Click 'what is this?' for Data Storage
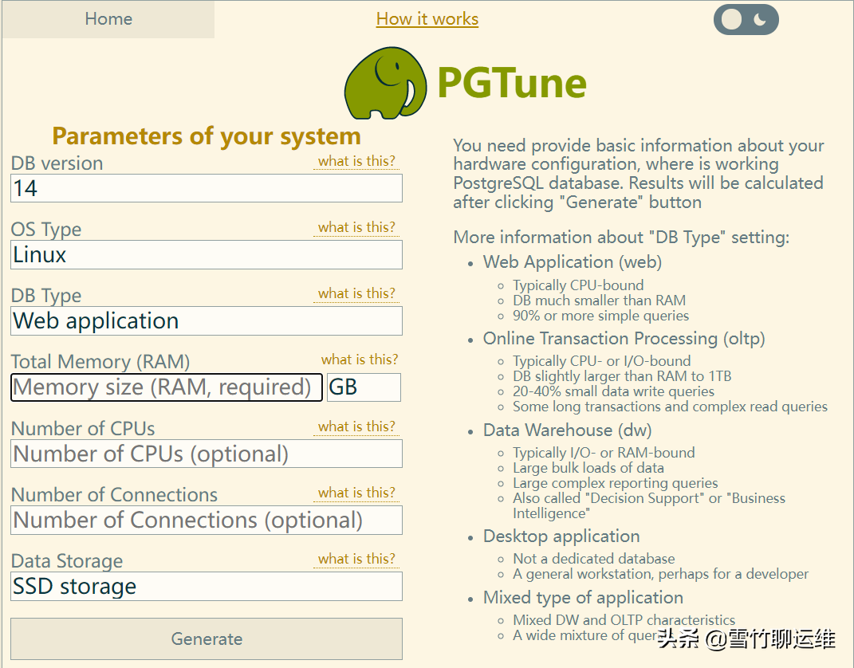 coord(356,559)
